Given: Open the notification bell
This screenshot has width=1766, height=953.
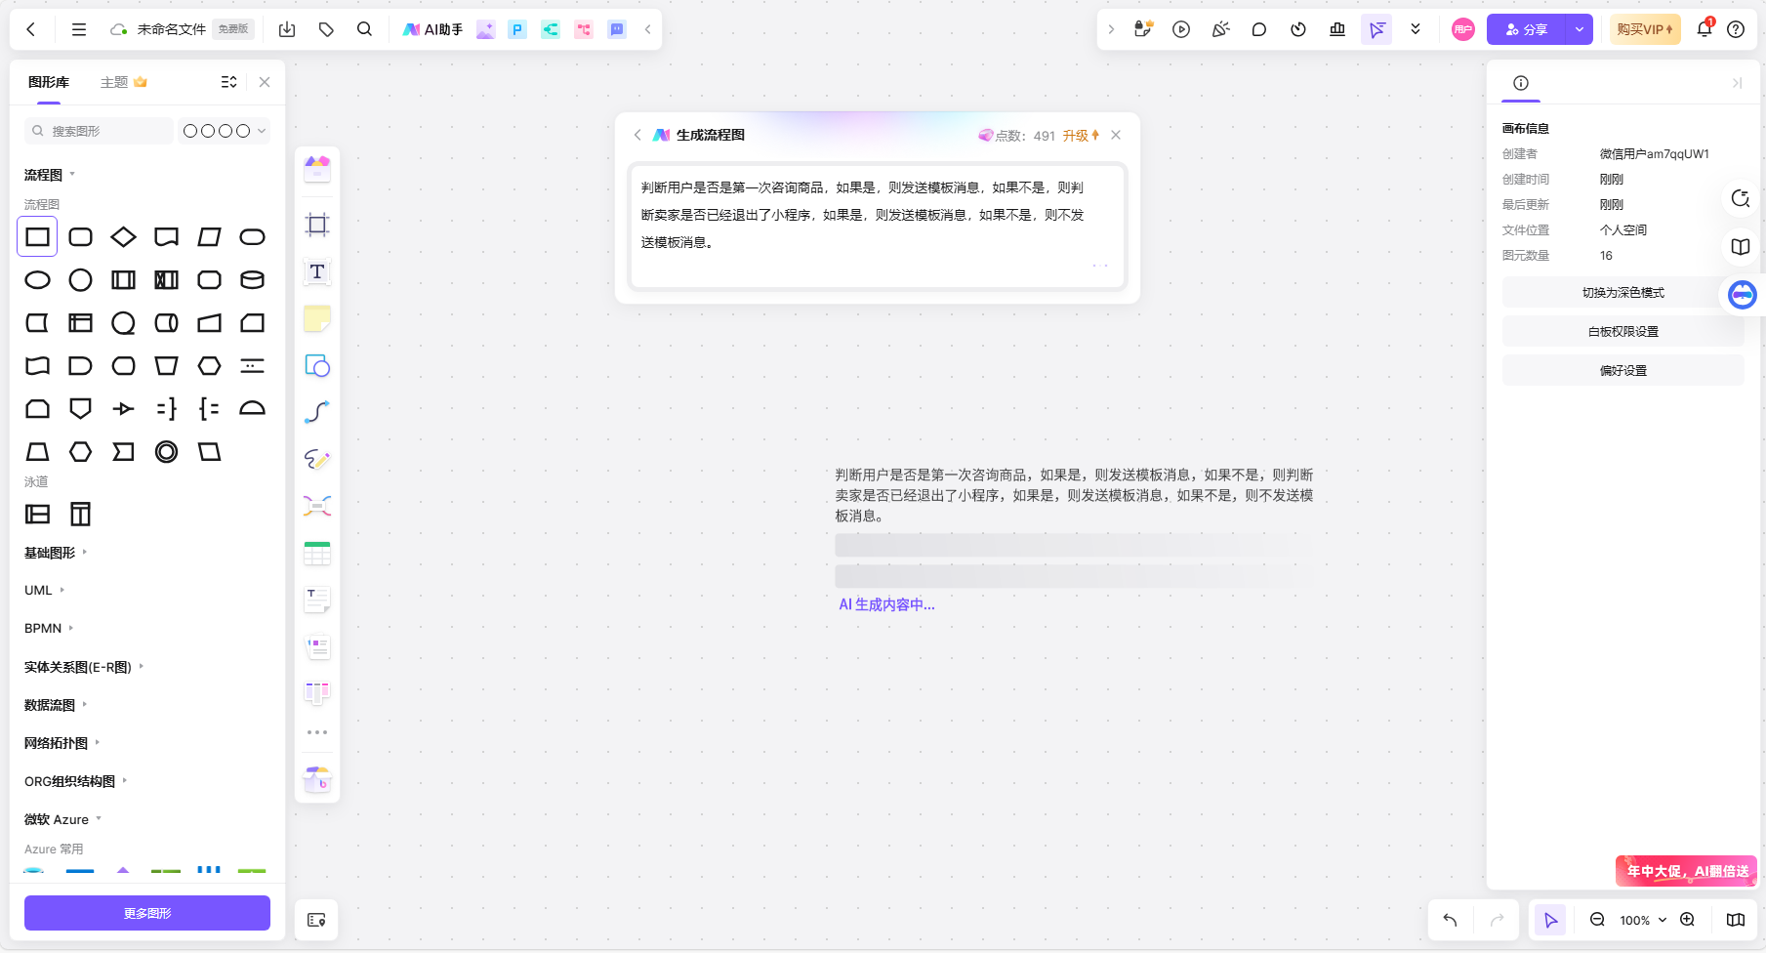Looking at the screenshot, I should [x=1704, y=29].
